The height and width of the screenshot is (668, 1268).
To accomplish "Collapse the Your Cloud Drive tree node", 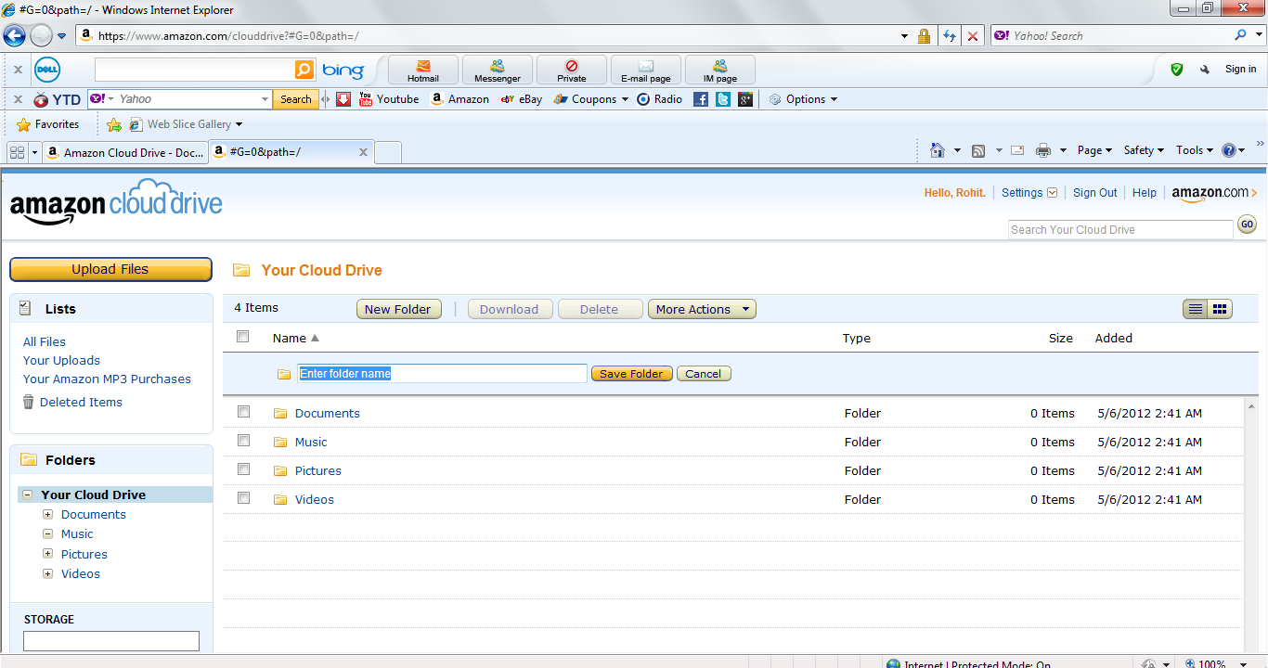I will [28, 495].
